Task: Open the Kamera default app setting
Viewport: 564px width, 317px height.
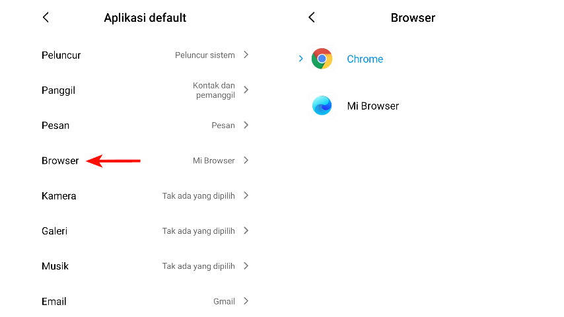Action: [145, 195]
